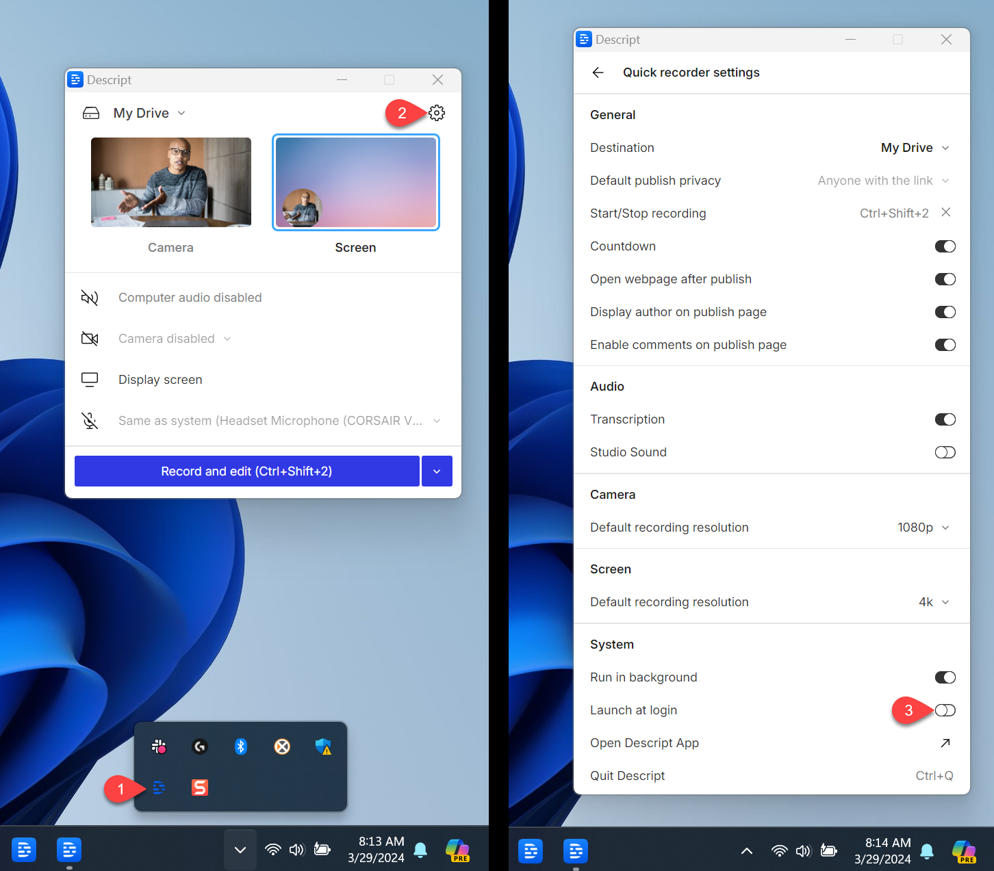Viewport: 994px width, 871px height.
Task: Open the Record and edit button's dropdown chevron
Action: (x=437, y=471)
